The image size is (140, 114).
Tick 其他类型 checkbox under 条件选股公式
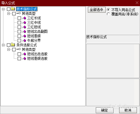pyautogui.click(x=14, y=49)
